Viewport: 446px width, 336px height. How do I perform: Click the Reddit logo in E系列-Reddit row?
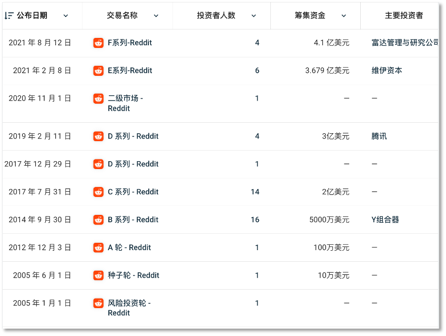pos(98,71)
